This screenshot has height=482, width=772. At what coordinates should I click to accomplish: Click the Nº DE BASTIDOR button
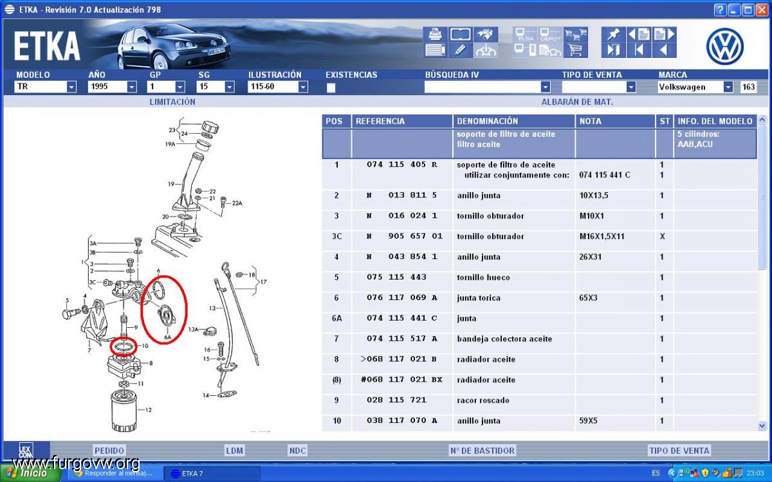click(x=482, y=451)
